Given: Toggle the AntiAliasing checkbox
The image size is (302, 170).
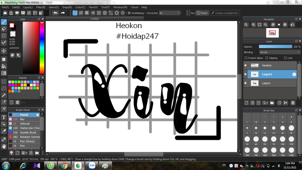Looking at the screenshot, I should [129, 13].
